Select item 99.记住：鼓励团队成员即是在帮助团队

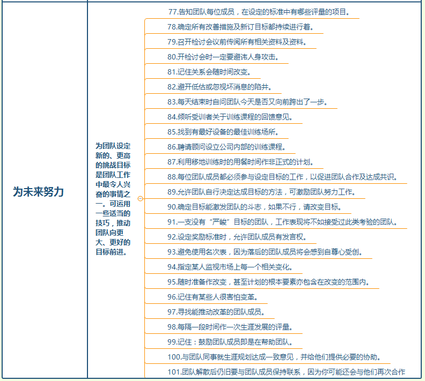click(x=230, y=342)
